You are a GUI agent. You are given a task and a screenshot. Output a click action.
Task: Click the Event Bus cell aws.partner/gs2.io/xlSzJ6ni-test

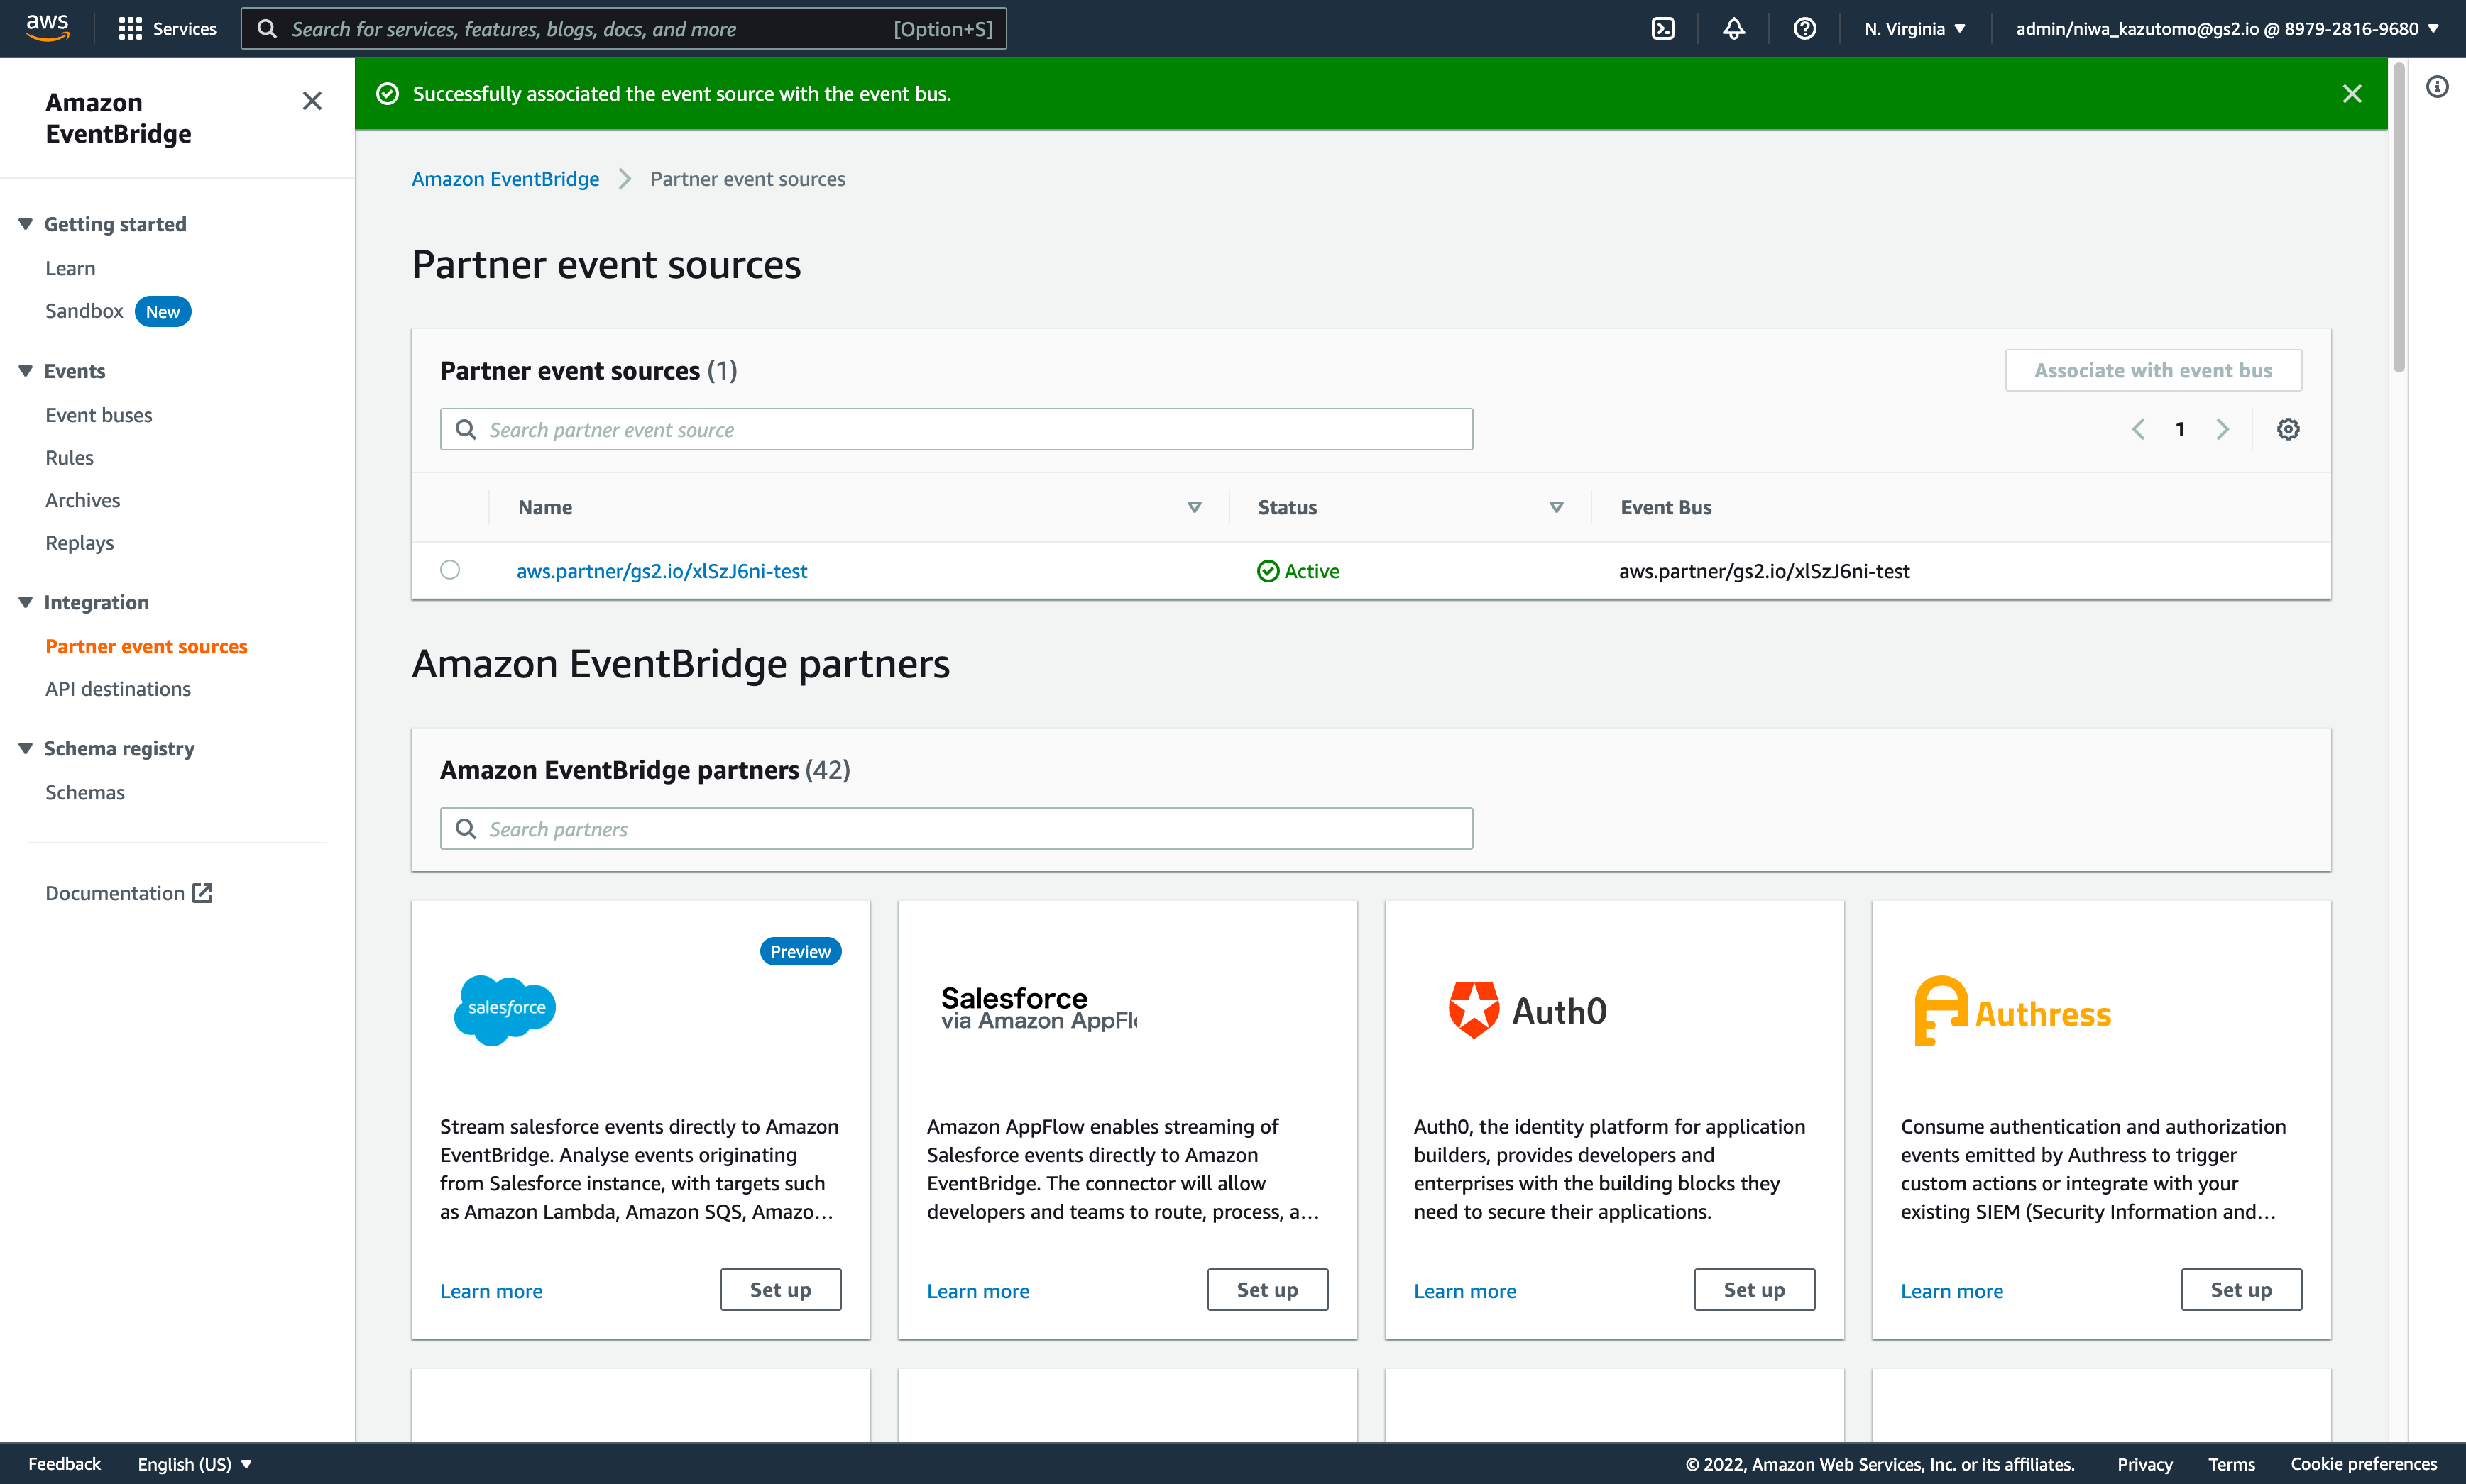click(1765, 571)
